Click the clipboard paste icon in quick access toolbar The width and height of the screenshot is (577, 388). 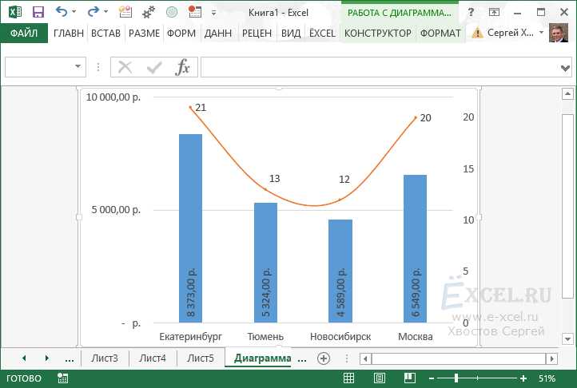[125, 12]
